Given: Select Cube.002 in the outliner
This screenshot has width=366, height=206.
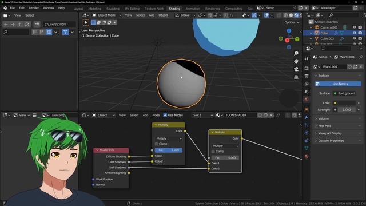Looking at the screenshot, I should pyautogui.click(x=327, y=38).
